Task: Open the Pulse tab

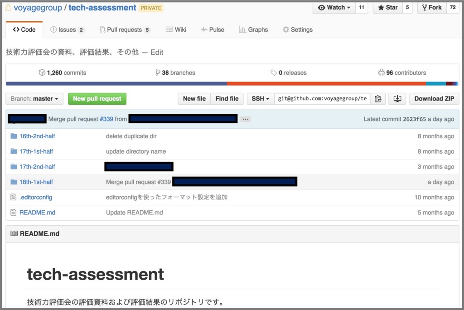Action: (x=213, y=29)
